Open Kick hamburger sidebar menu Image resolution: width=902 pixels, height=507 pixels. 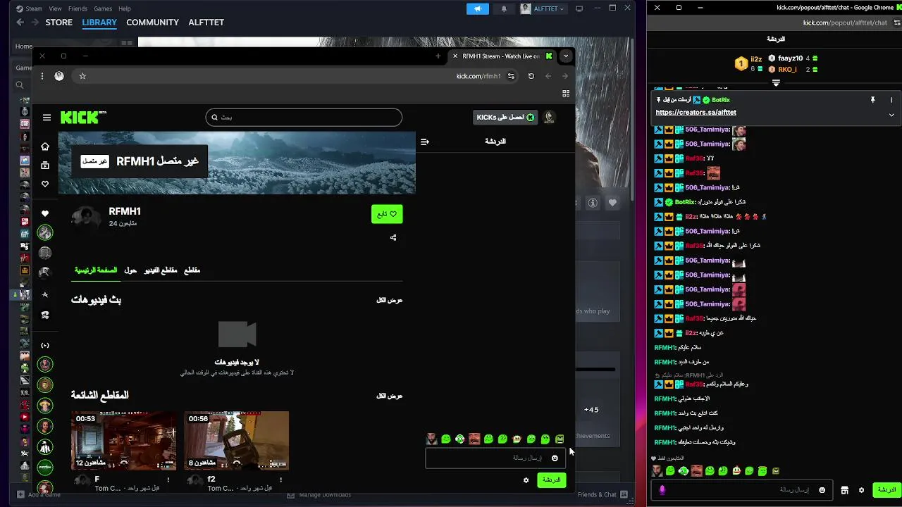[47, 118]
